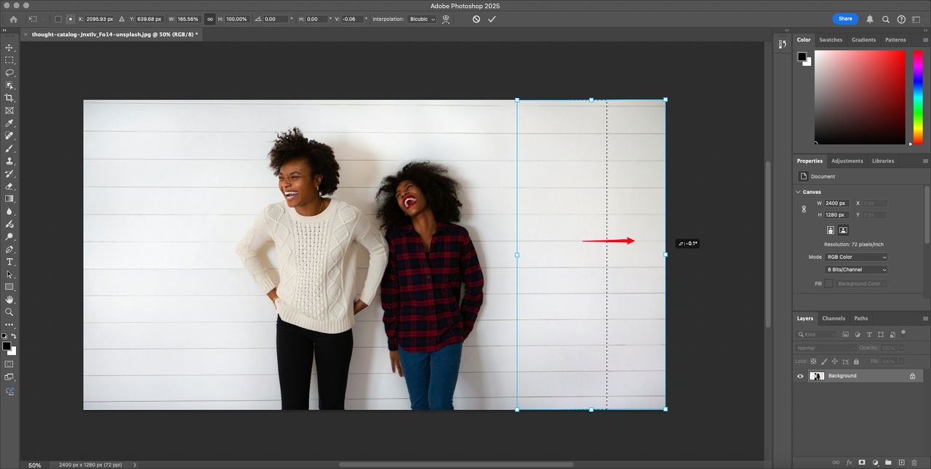The height and width of the screenshot is (469, 931).
Task: Create a new layer with plus icon
Action: 901,462
